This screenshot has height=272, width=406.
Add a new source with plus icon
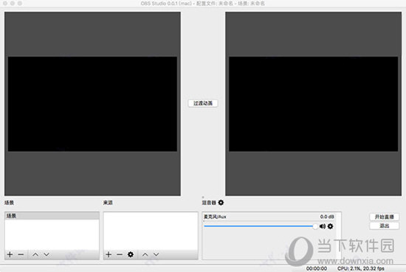tap(109, 254)
